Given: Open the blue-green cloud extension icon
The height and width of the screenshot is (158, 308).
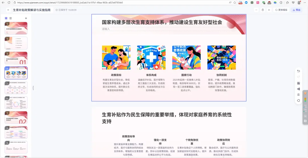Looking at the screenshot, I should pos(275,3).
